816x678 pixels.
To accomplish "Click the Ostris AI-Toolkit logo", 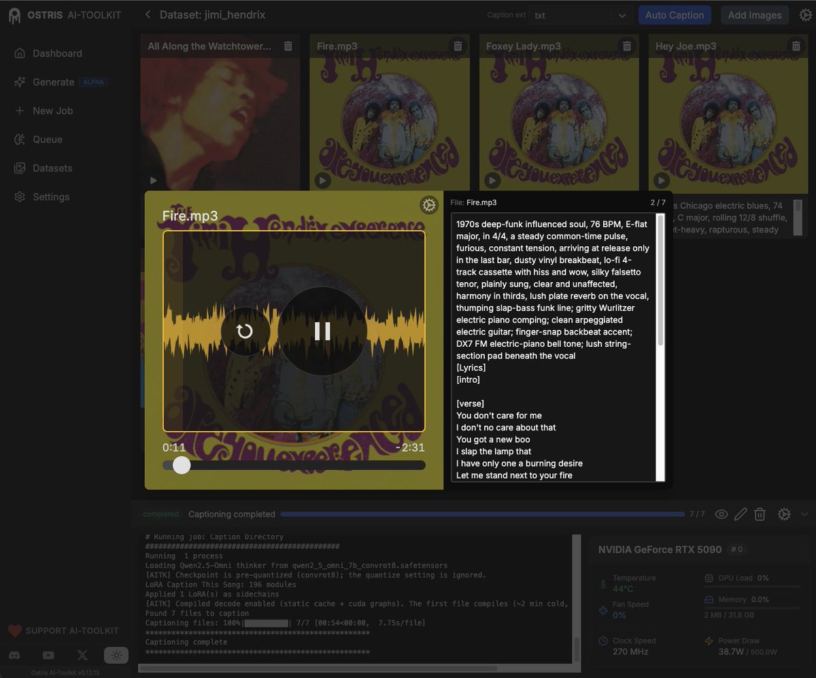I will (x=65, y=15).
